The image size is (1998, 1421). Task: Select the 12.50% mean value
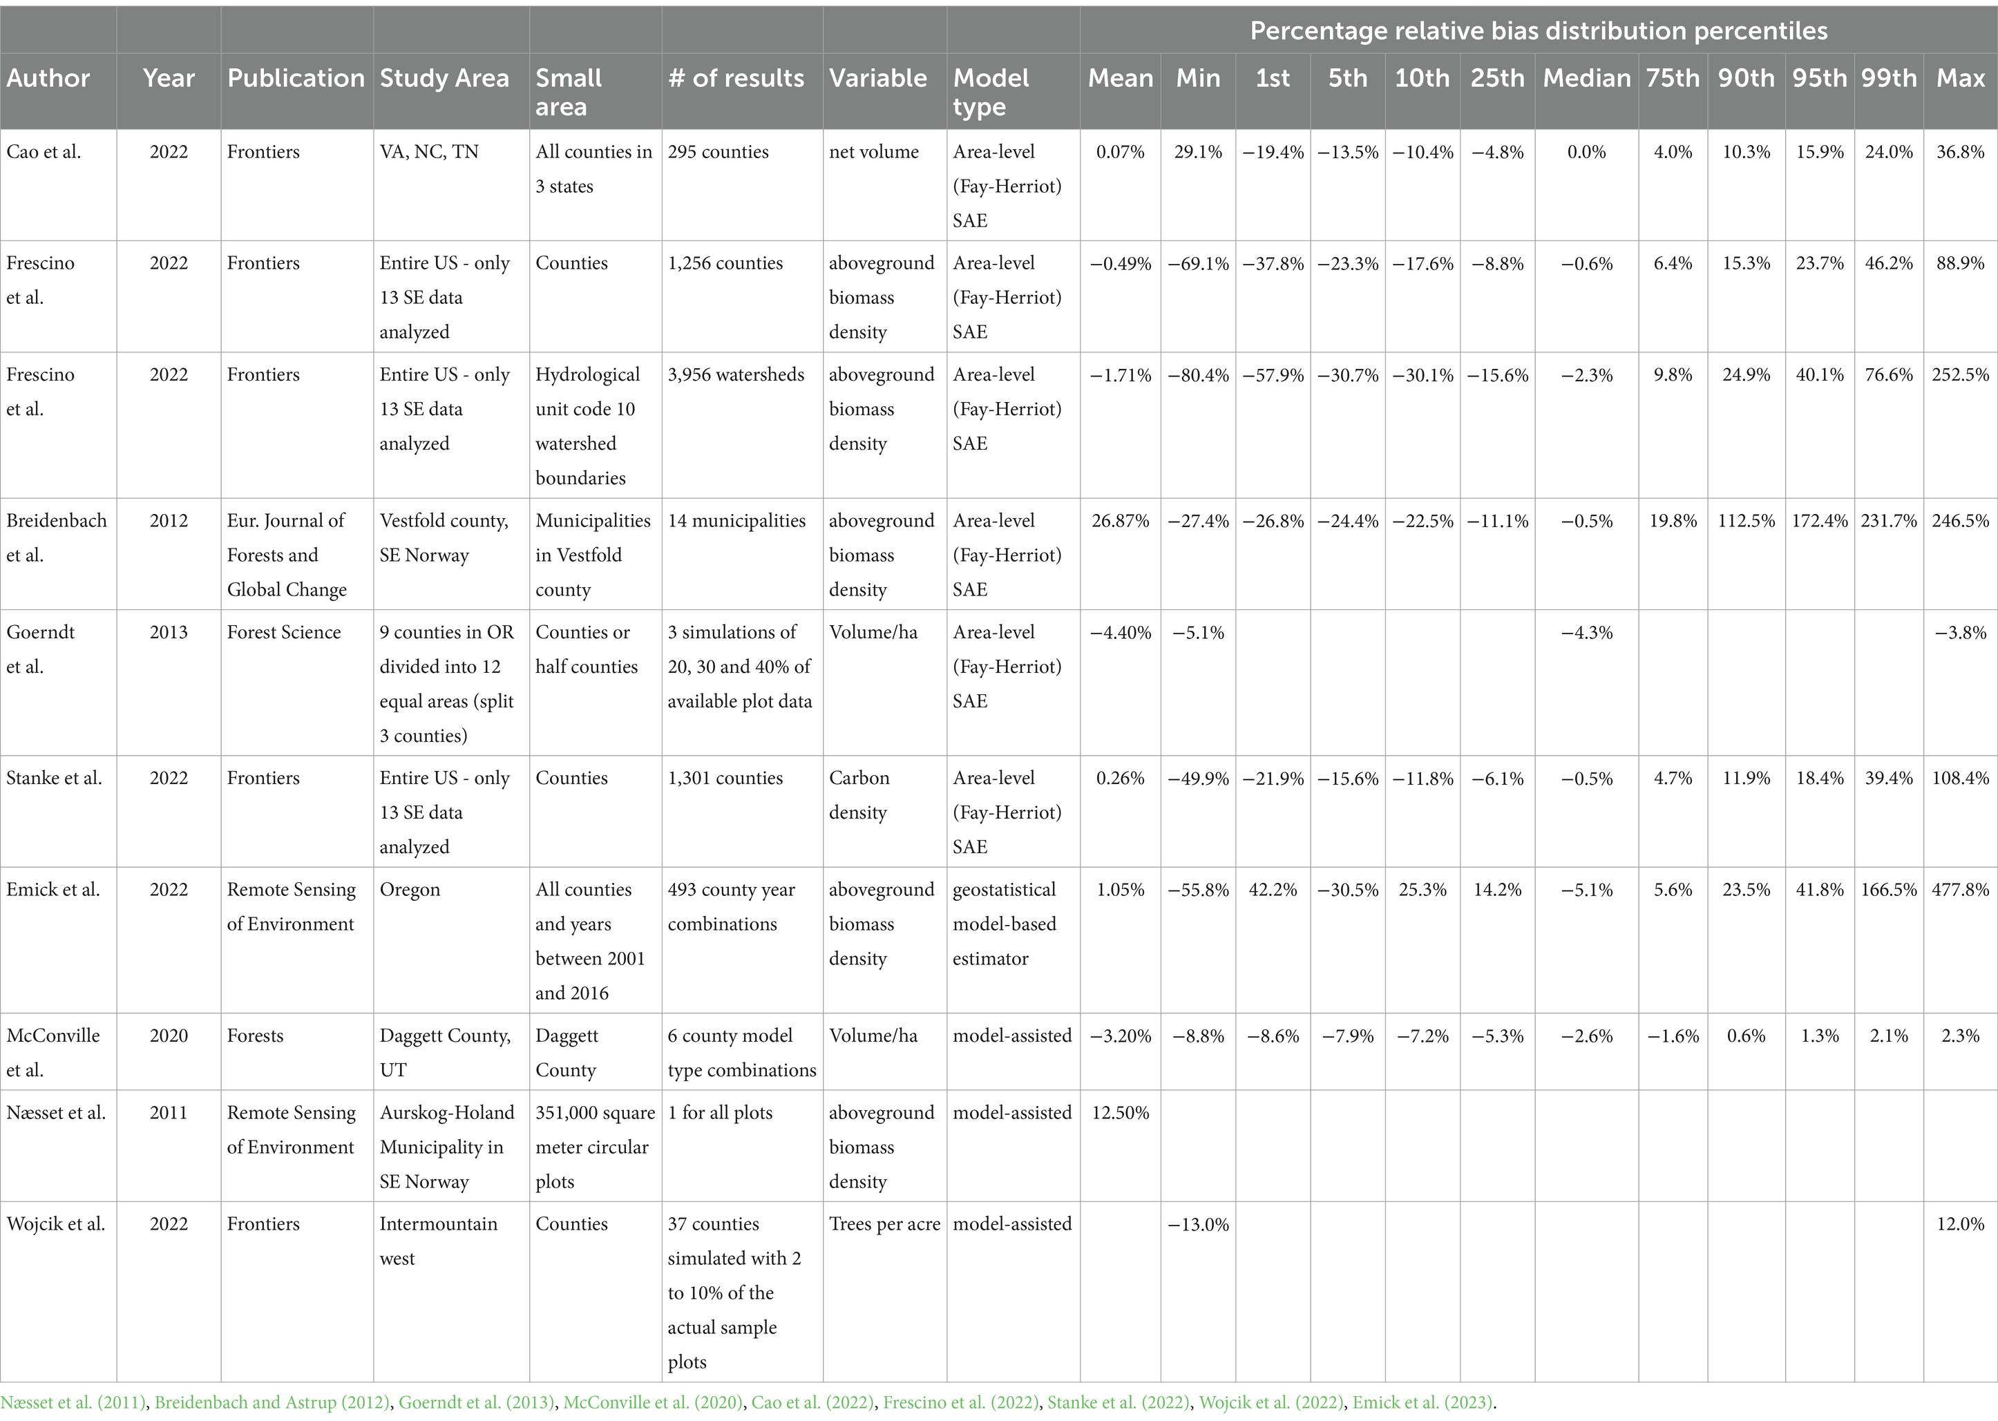pos(1120,1112)
